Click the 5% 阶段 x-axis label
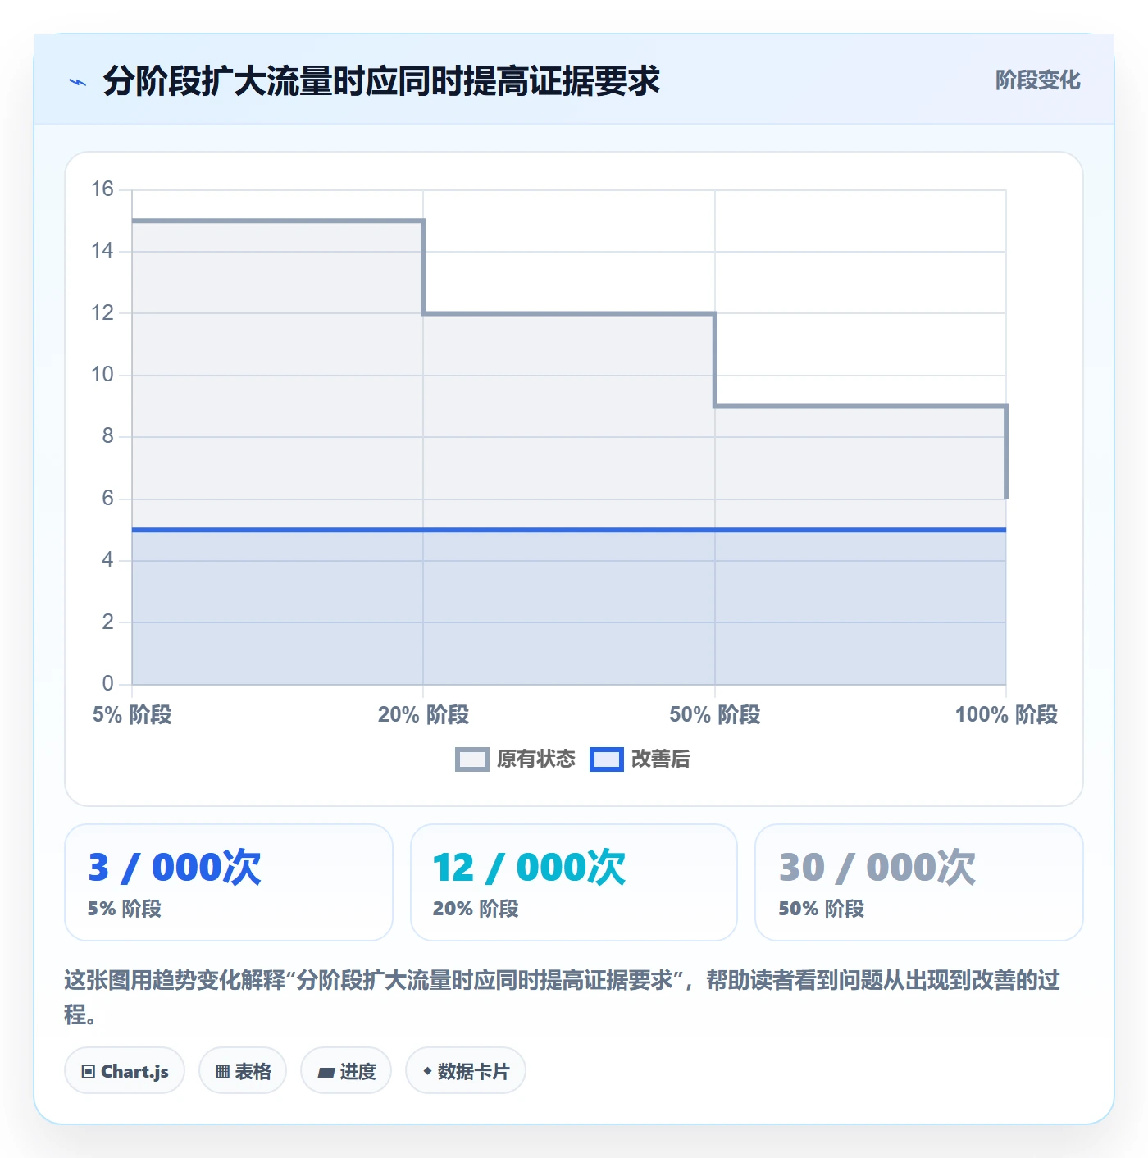Viewport: 1148px width, 1158px height. click(x=132, y=715)
